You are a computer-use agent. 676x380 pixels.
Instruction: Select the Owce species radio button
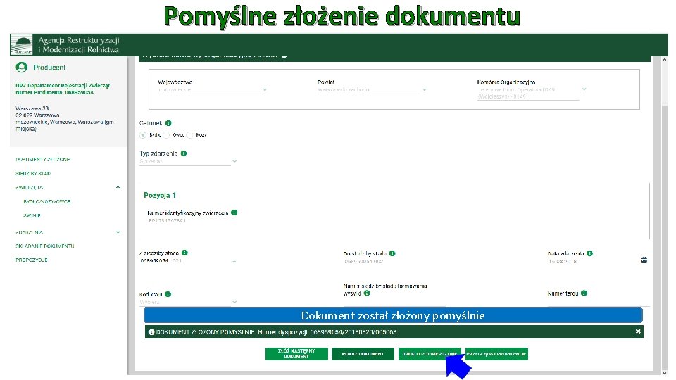[x=166, y=135]
